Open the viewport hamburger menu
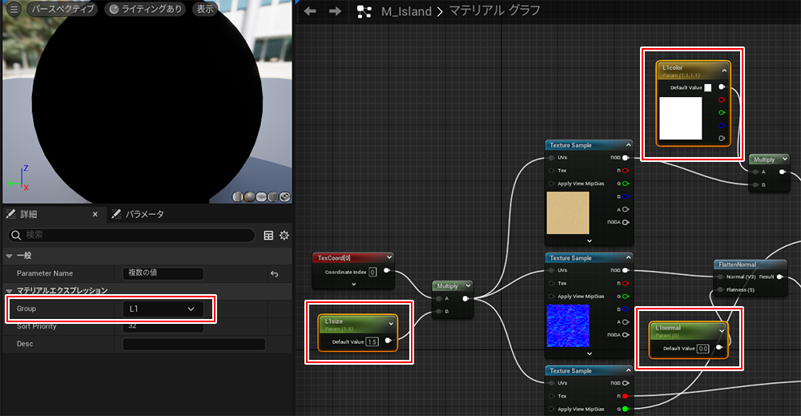The height and width of the screenshot is (416, 801). pyautogui.click(x=14, y=10)
